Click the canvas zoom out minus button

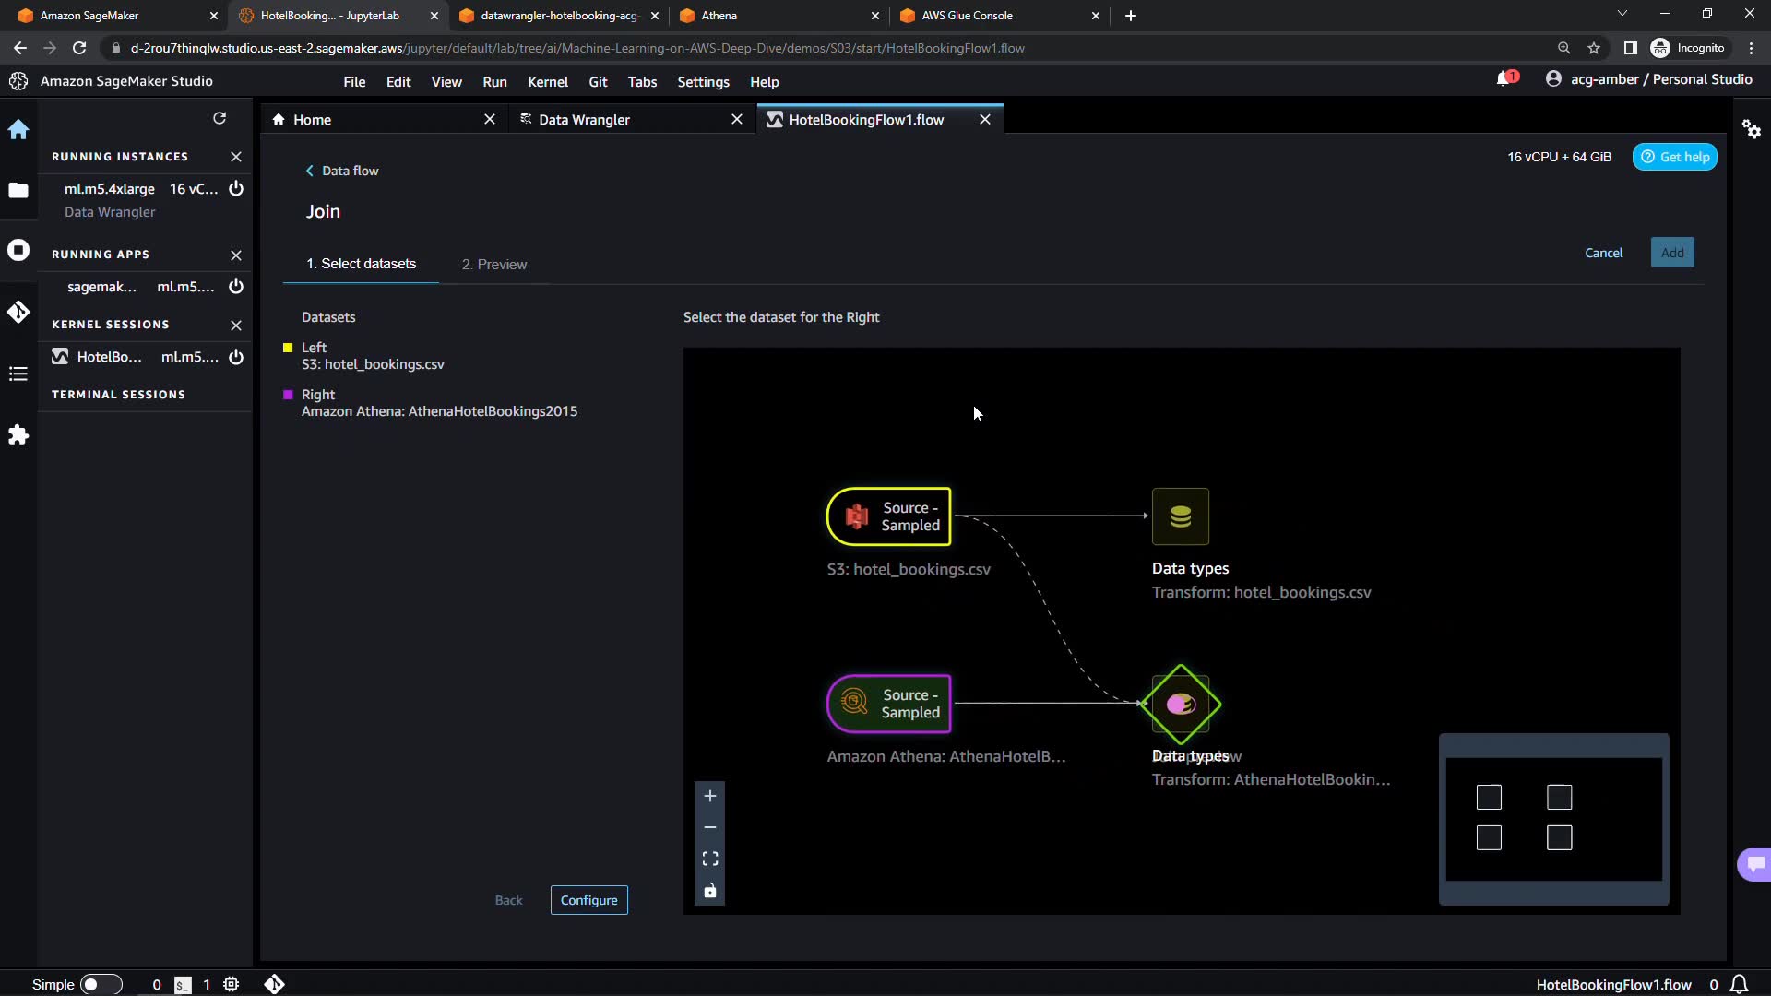pos(709,827)
